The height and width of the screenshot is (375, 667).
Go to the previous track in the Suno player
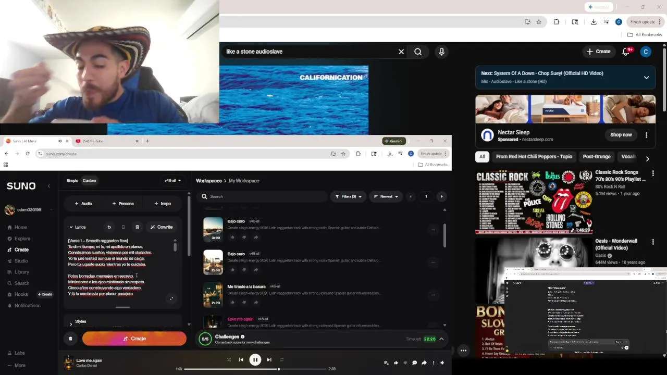point(241,359)
